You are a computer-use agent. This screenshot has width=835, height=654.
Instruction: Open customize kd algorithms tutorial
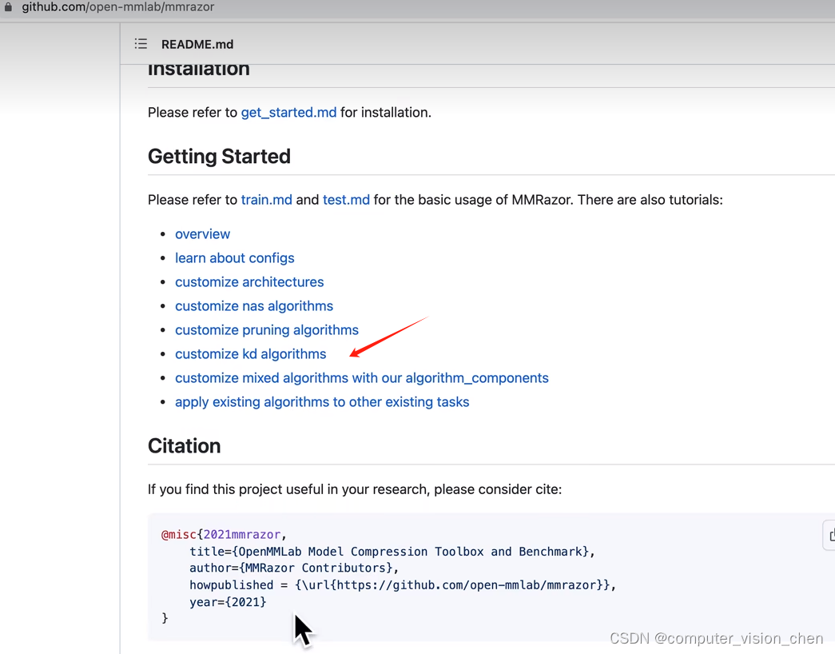[x=250, y=354]
